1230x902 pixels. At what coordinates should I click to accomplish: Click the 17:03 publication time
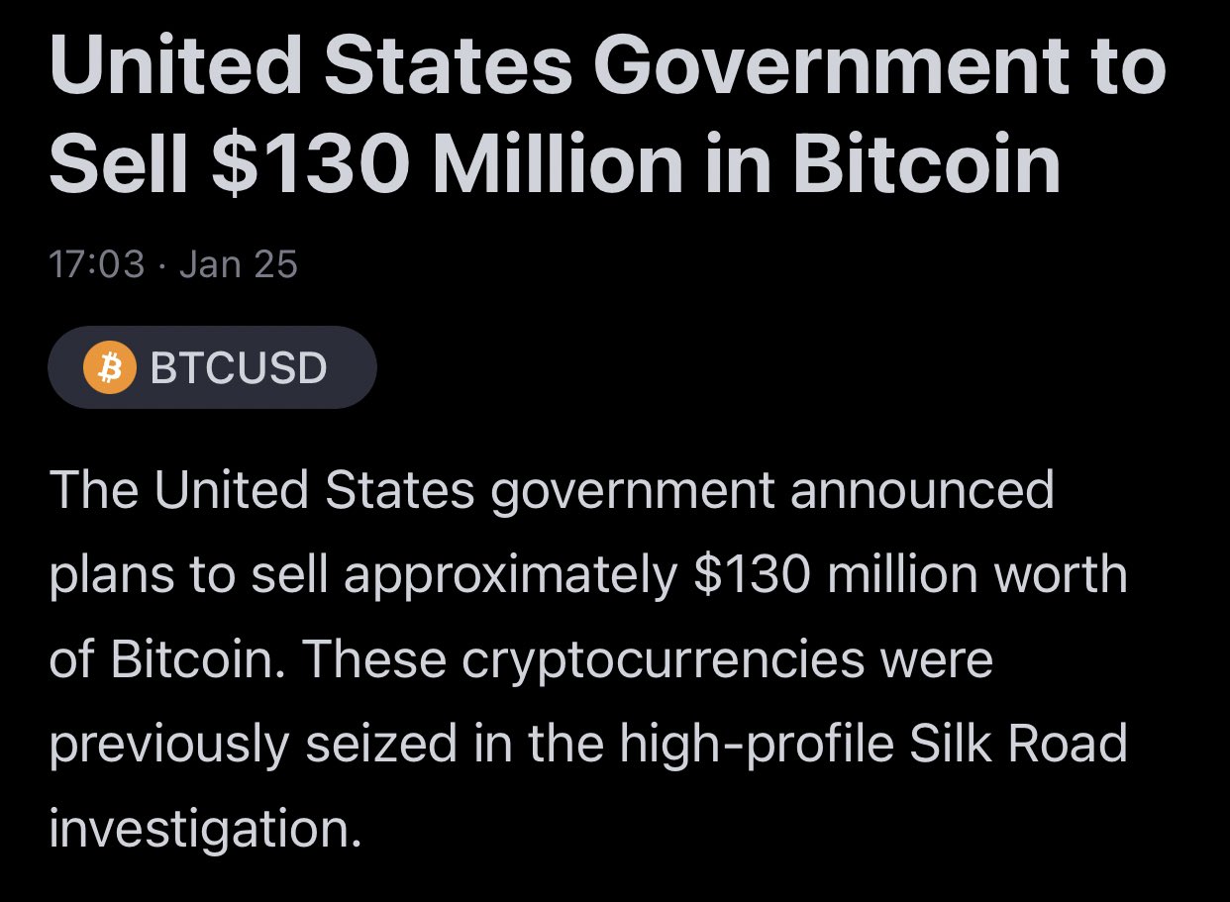point(96,264)
